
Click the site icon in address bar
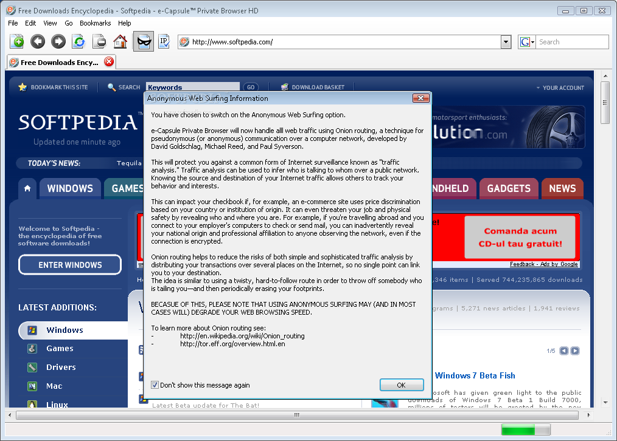point(184,42)
